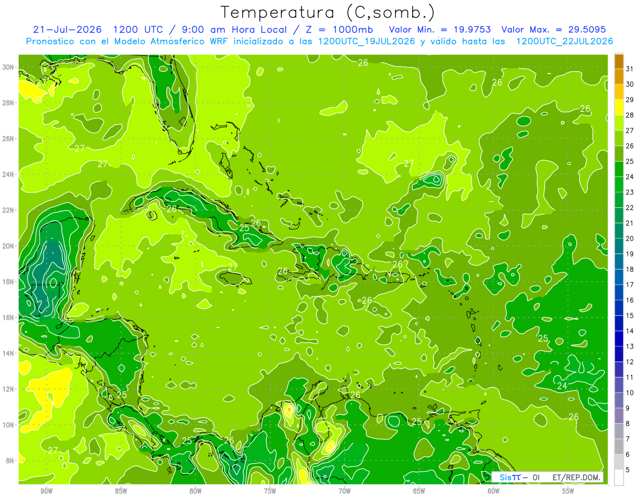
Task: Click the yellow colorbar swatch between 28 and 29
Action: 619,107
